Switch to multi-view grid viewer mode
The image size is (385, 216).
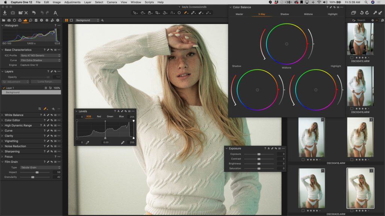click(x=67, y=20)
